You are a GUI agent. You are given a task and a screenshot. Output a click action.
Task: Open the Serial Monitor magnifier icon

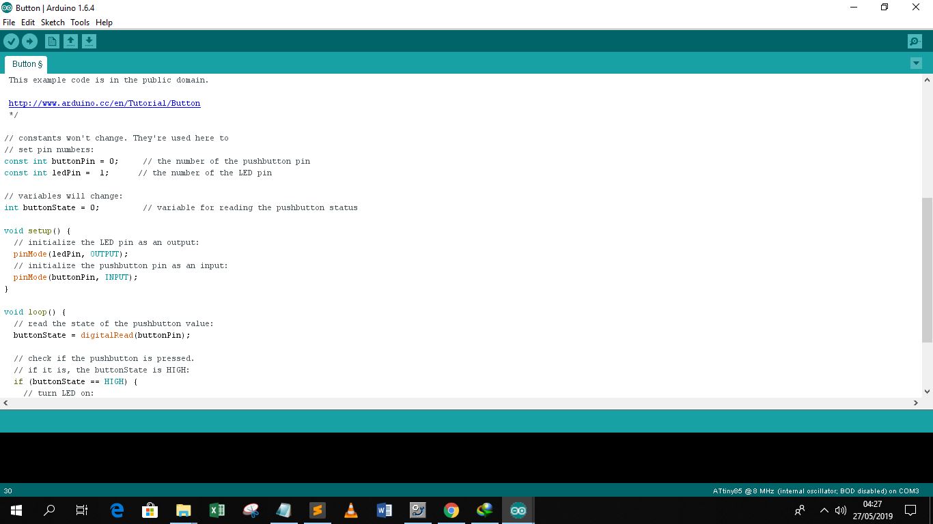915,42
